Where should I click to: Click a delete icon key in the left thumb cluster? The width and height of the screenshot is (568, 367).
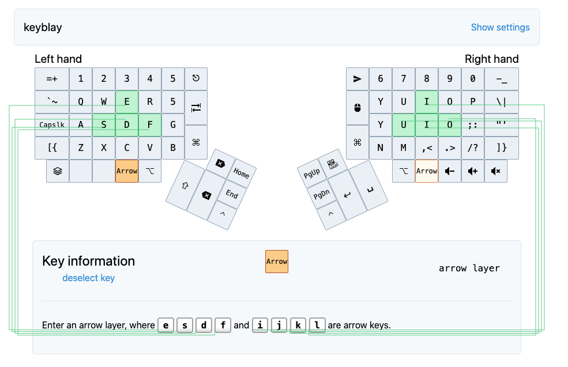[x=220, y=164]
